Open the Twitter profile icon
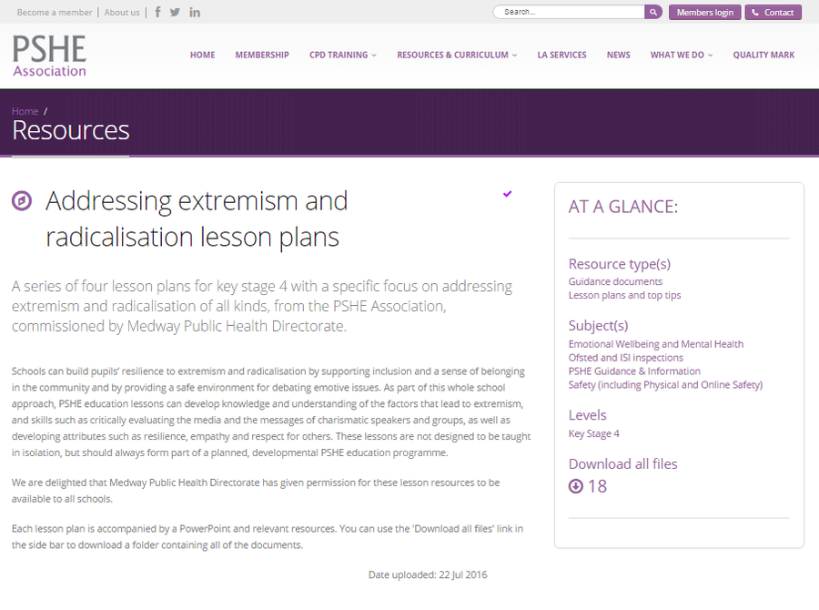The width and height of the screenshot is (819, 610). pos(175,12)
